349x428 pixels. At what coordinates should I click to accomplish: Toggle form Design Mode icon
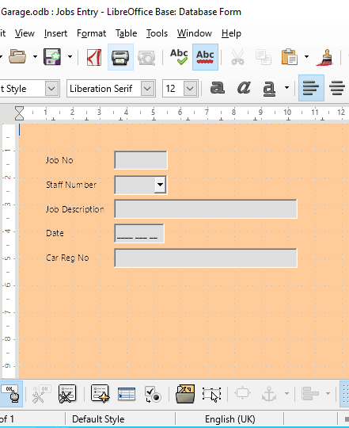point(11,394)
